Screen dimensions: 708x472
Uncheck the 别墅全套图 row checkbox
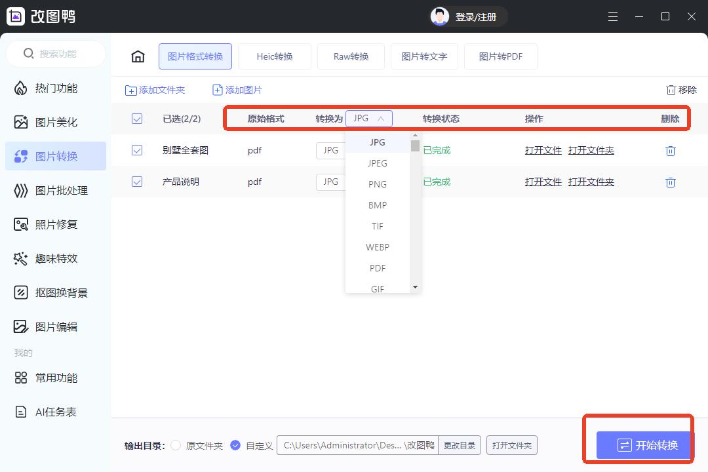click(x=137, y=150)
